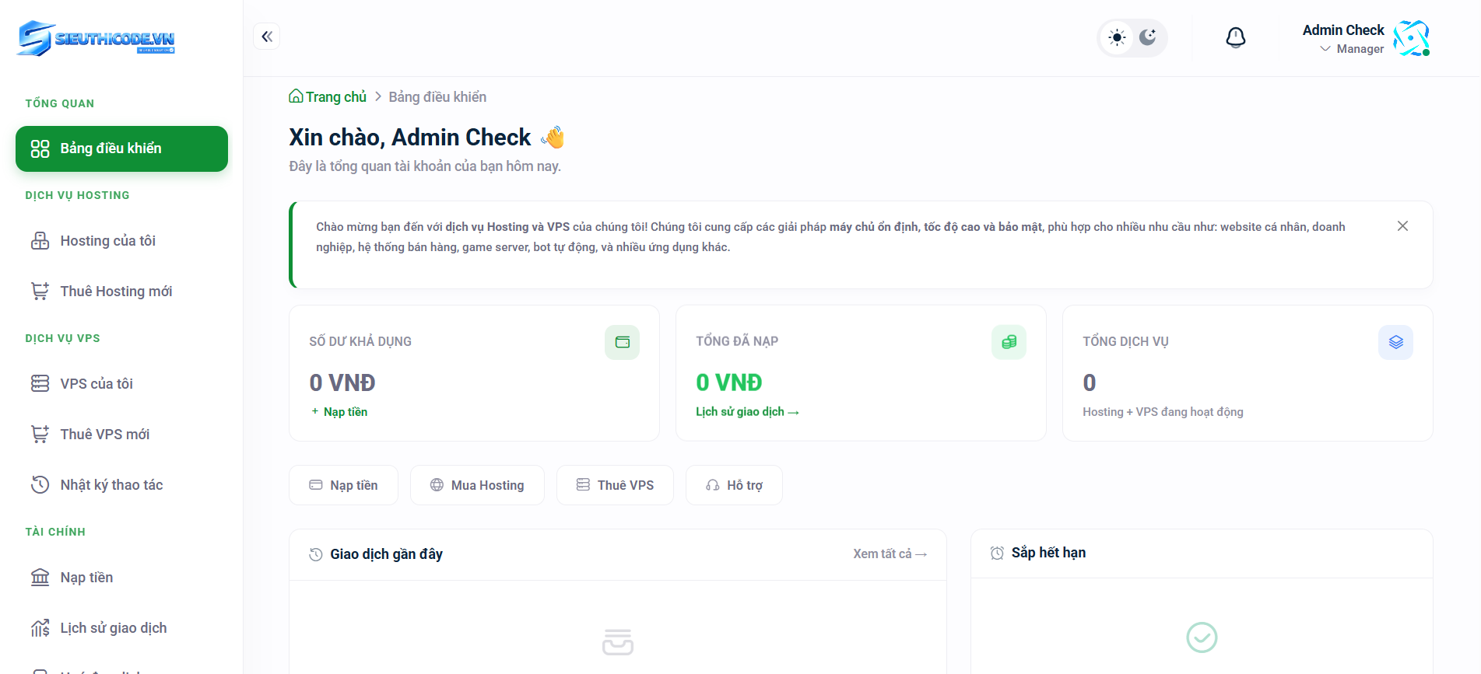1481x674 pixels.
Task: Click the Admin Check avatar image
Action: (1411, 38)
